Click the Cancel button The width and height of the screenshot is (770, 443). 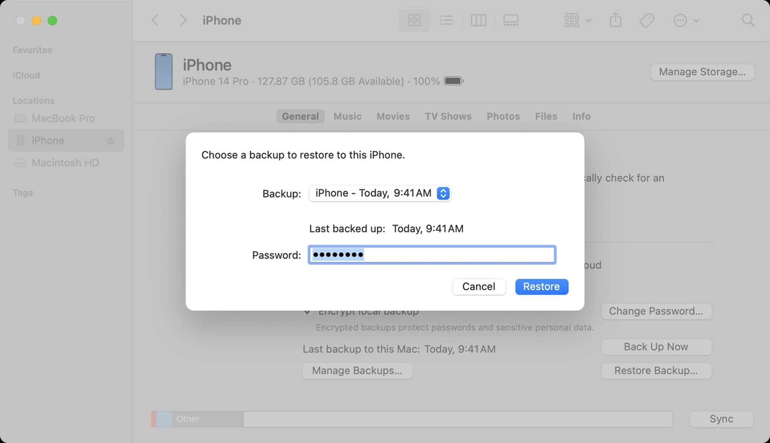[x=478, y=287]
